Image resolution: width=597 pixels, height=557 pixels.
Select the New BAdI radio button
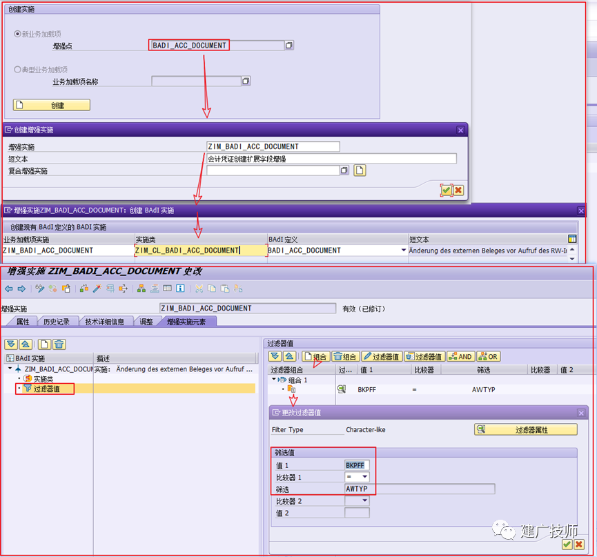(17, 34)
